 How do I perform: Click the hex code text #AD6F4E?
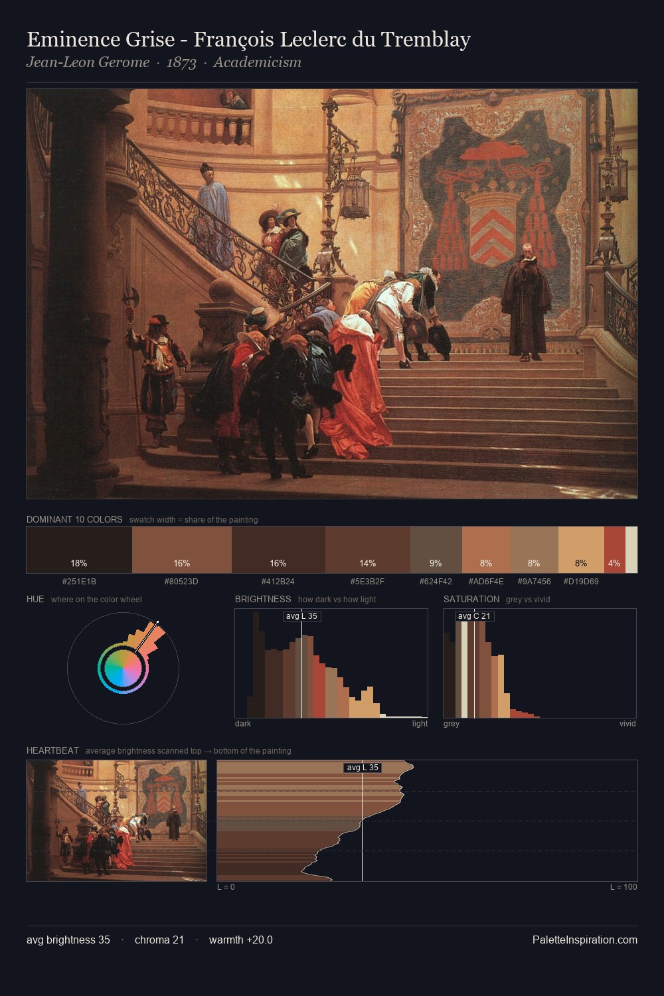486,581
